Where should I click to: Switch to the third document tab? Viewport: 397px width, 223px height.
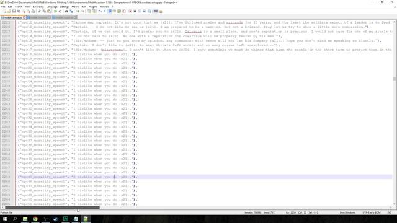tap(65, 17)
